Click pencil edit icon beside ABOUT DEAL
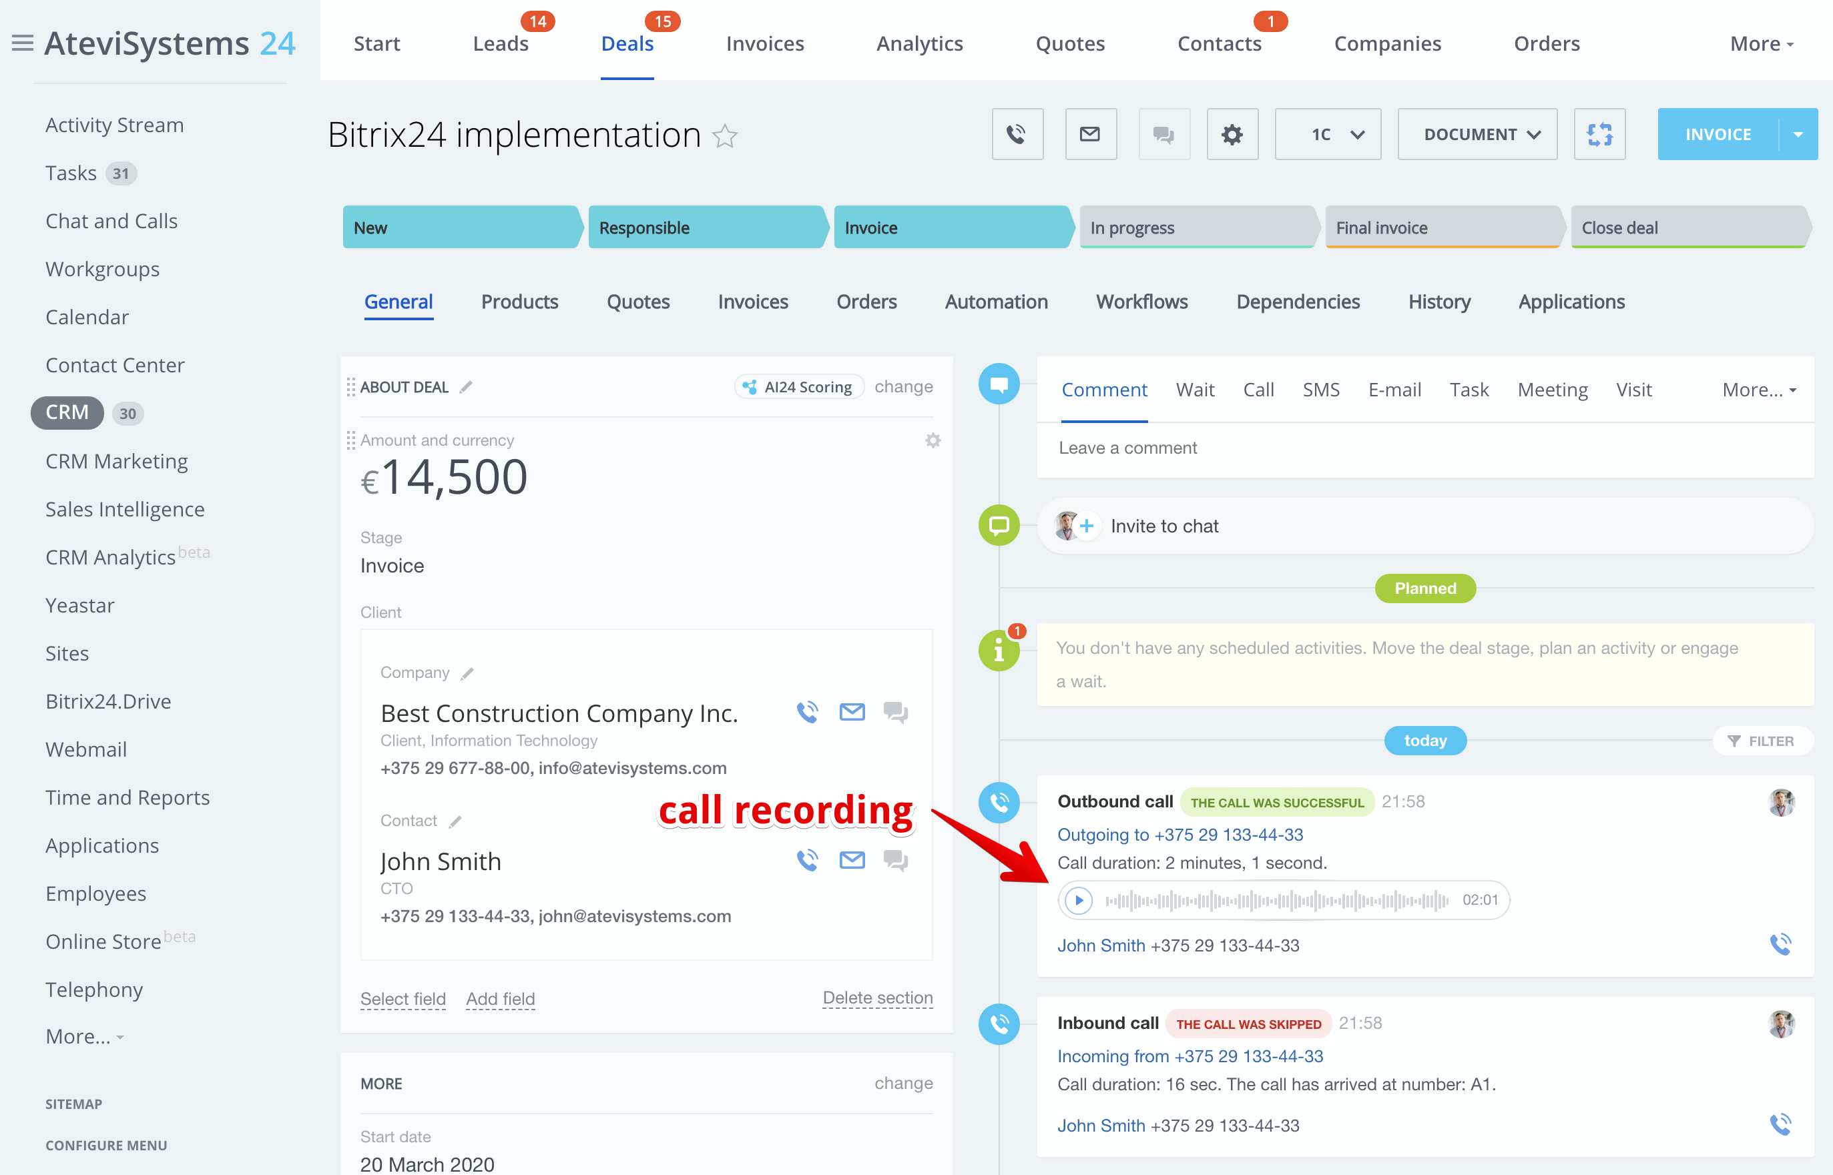 465,388
